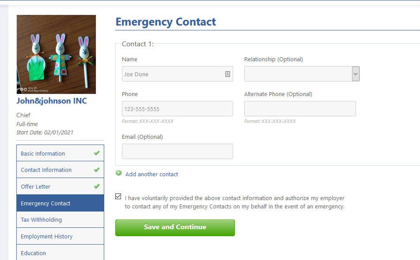420x260 pixels.
Task: Open the Offer Letter section
Action: tap(36, 186)
